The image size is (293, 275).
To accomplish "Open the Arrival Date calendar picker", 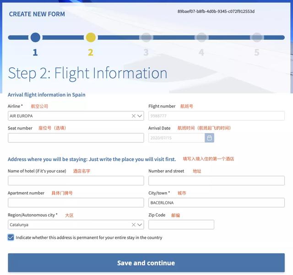I will coord(209,138).
